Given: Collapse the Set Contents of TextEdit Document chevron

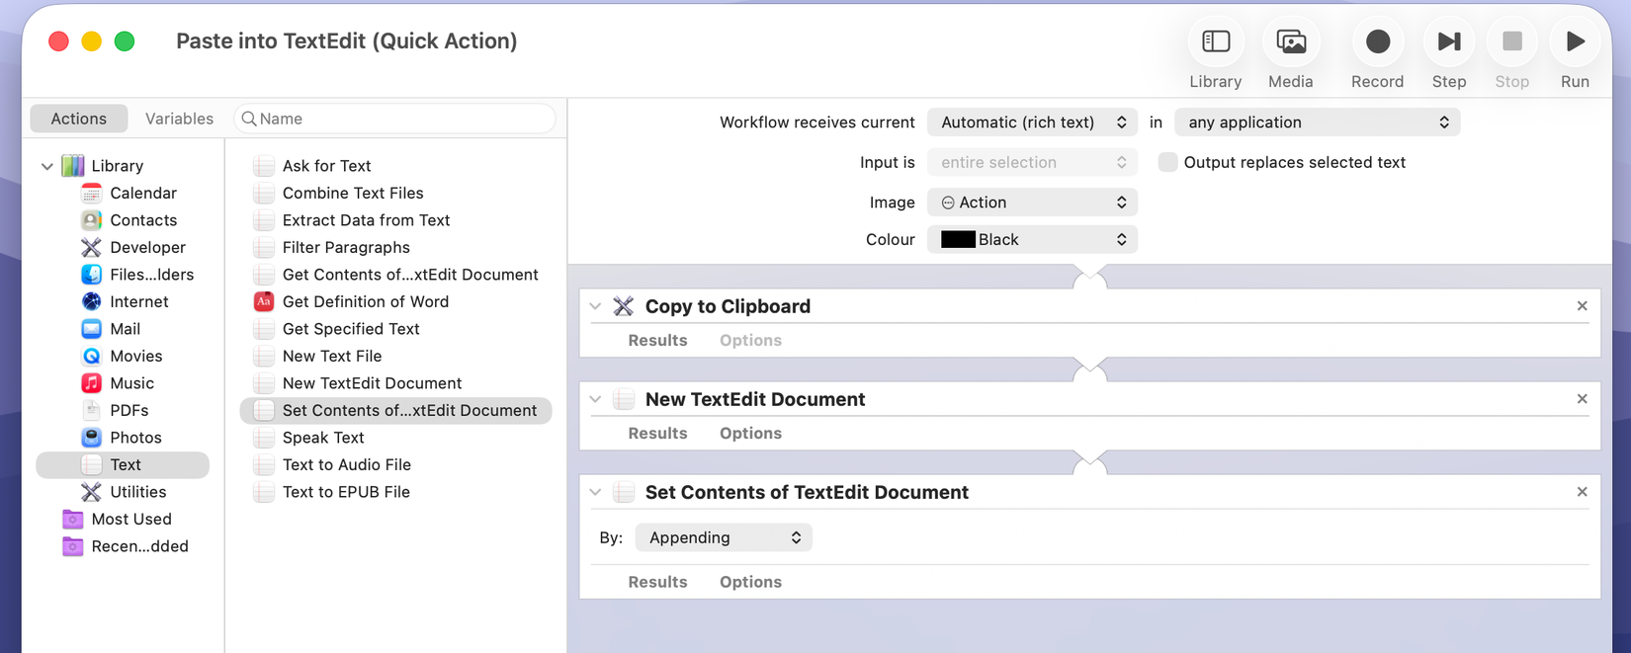Looking at the screenshot, I should tap(595, 492).
